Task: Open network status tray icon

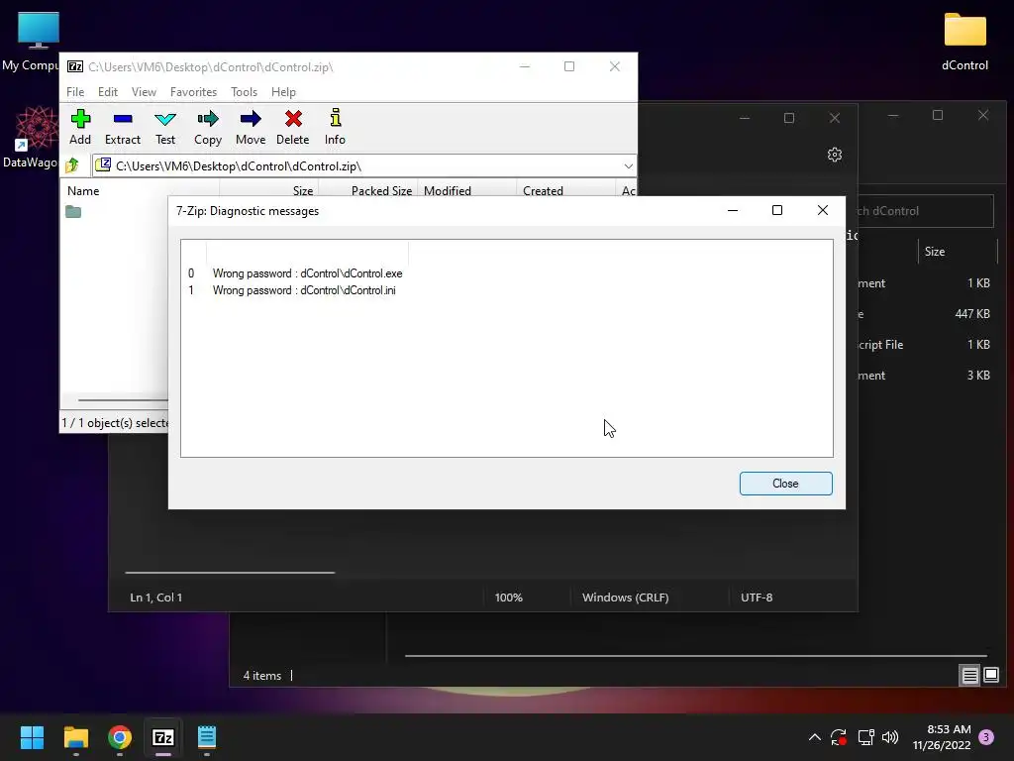Action: click(x=865, y=737)
